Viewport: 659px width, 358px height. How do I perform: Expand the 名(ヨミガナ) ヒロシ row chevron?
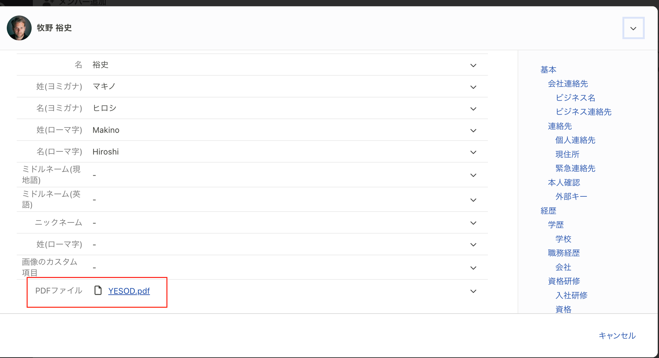[x=473, y=109]
